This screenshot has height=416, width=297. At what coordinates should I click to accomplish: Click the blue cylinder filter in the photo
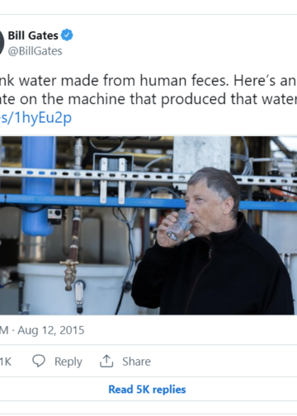coord(39,187)
